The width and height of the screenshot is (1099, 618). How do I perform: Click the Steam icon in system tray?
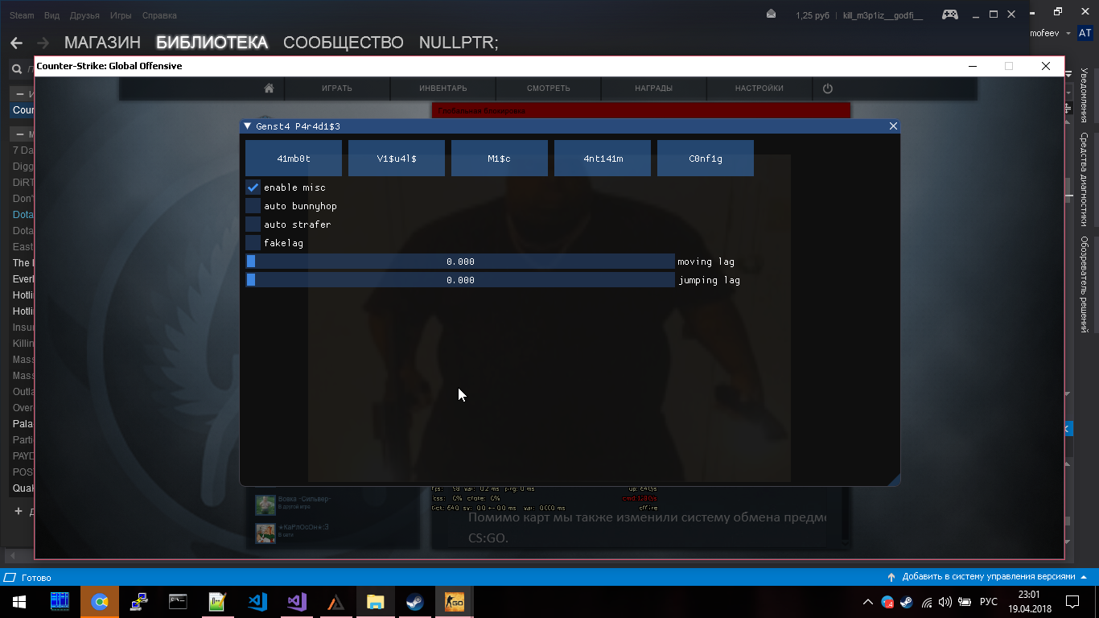click(x=906, y=602)
